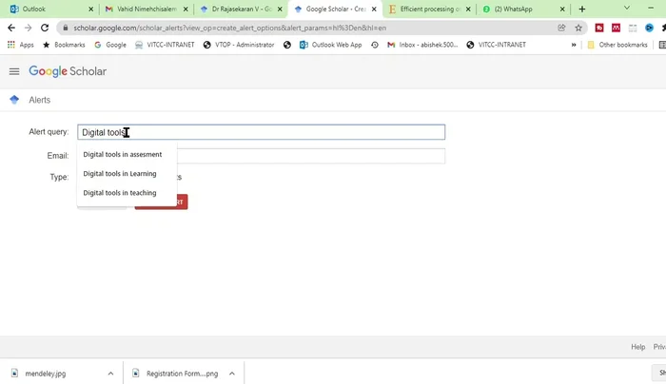The width and height of the screenshot is (666, 384).
Task: Click the Alerts scholar cap icon
Action: coord(14,100)
